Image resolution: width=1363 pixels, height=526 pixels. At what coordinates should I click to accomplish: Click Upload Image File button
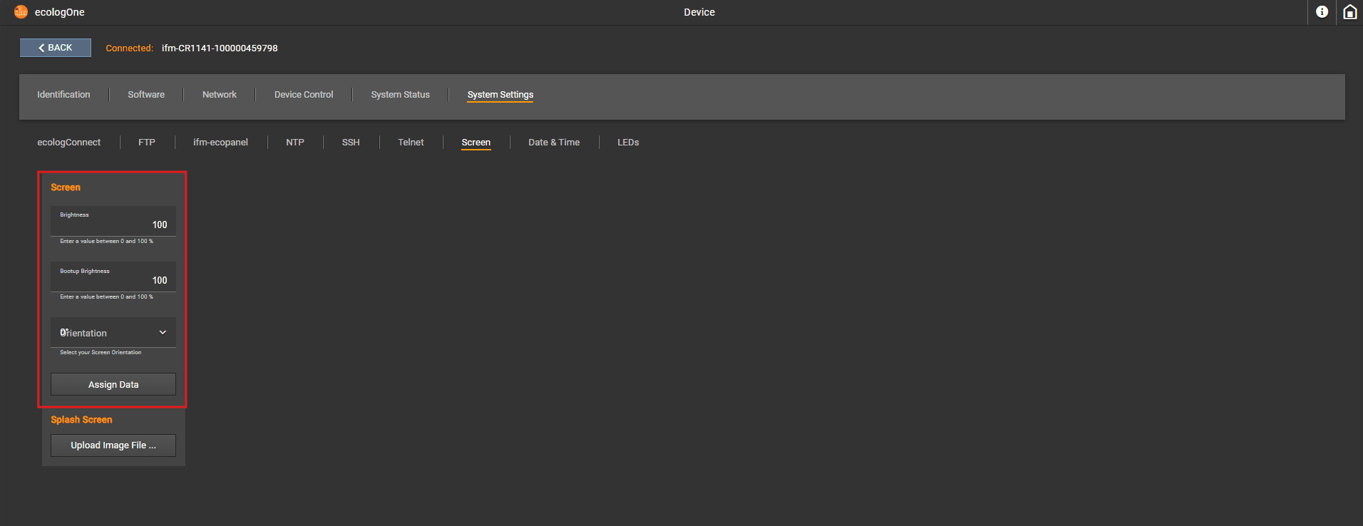pyautogui.click(x=113, y=445)
